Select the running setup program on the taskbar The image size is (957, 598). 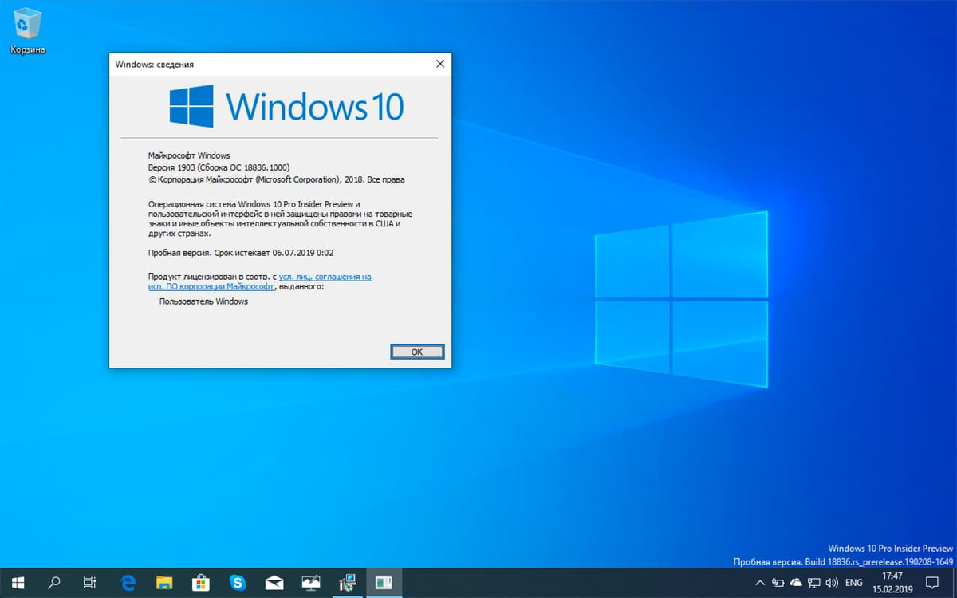347,582
